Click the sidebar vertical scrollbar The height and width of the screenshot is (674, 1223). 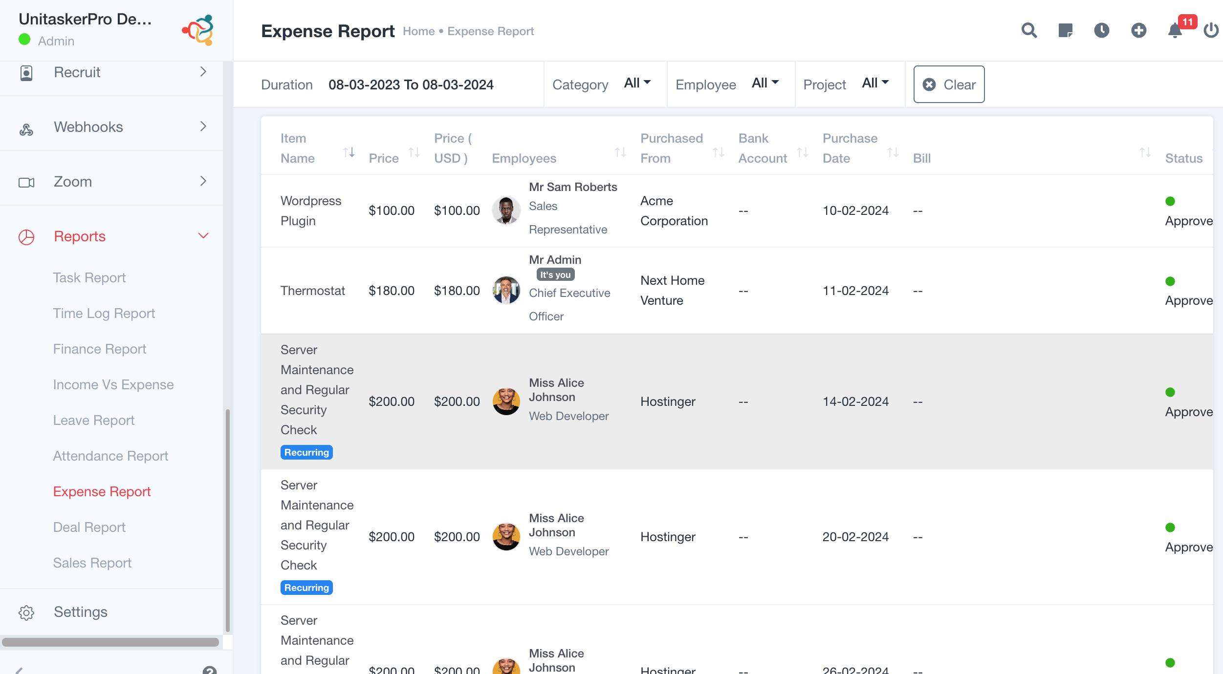point(228,520)
